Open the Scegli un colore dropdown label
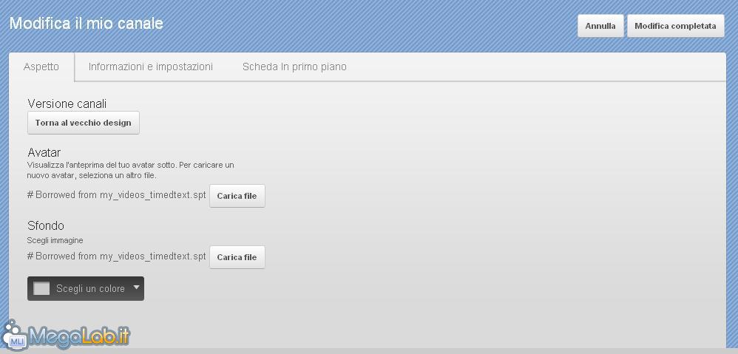Screen dimensions: 738x354 [90, 289]
